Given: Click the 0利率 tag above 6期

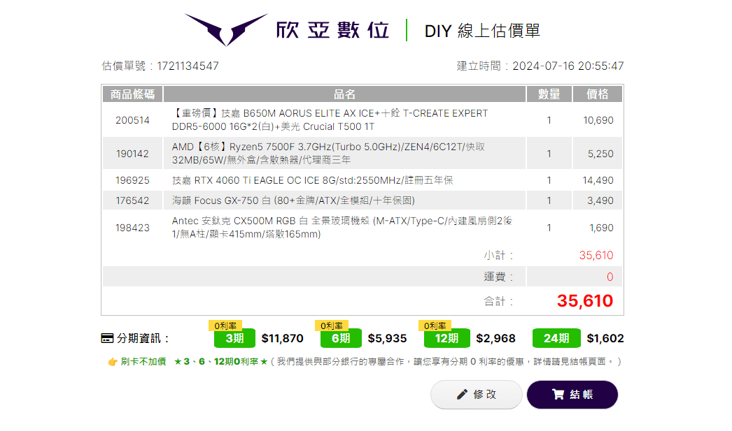Looking at the screenshot, I should [x=332, y=326].
